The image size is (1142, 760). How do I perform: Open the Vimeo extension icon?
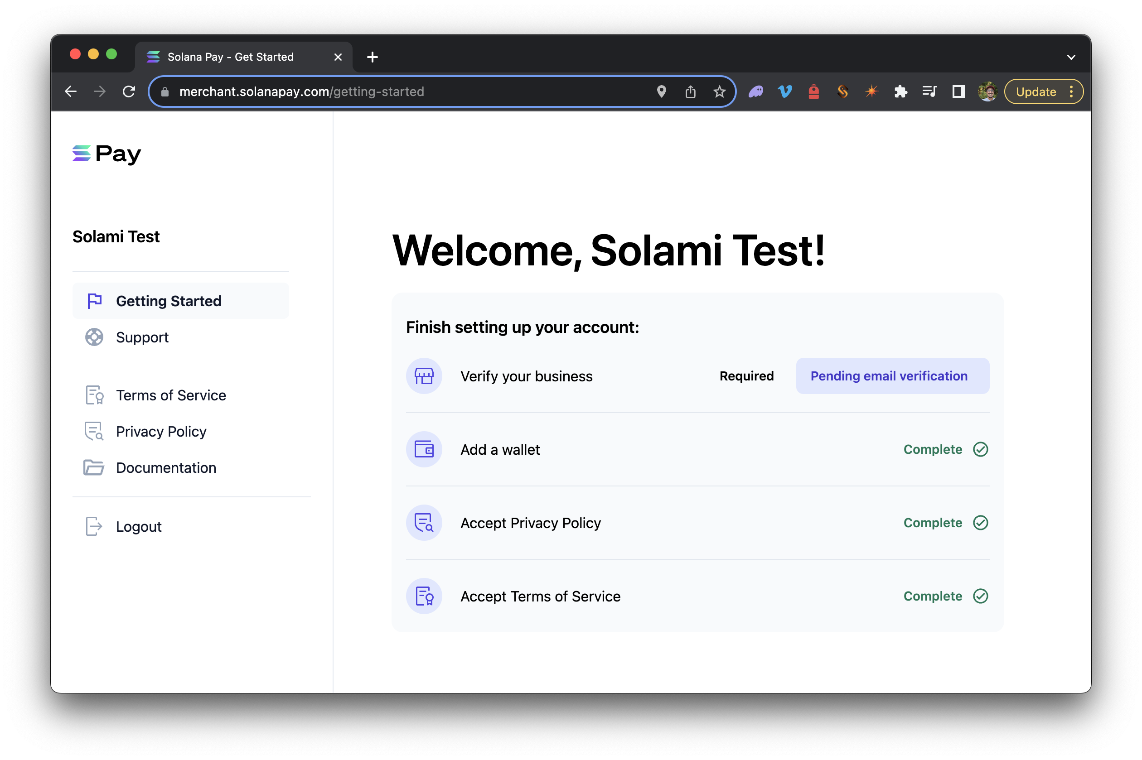point(784,91)
